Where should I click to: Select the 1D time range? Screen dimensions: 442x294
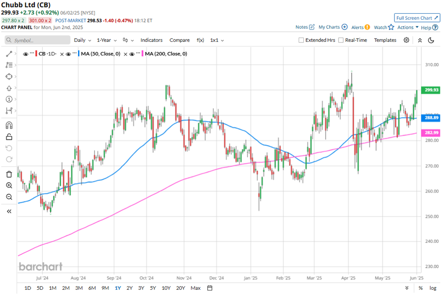(x=28, y=288)
